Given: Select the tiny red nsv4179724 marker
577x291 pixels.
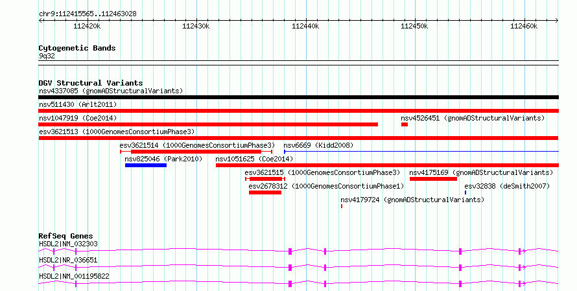Looking at the screenshot, I should point(342,206).
